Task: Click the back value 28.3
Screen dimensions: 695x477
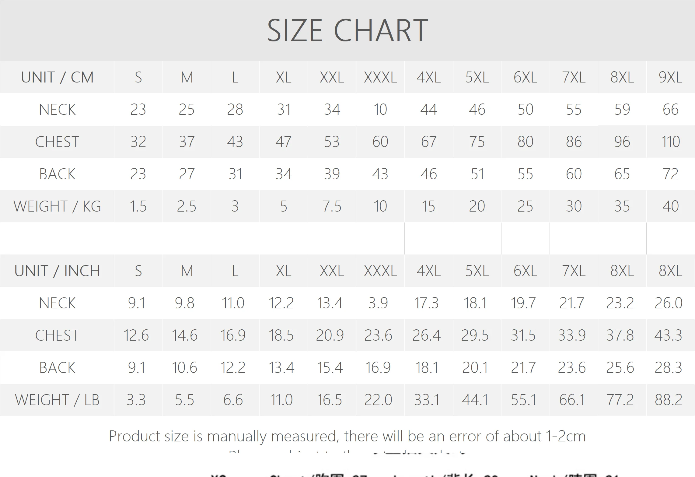Action: click(668, 368)
